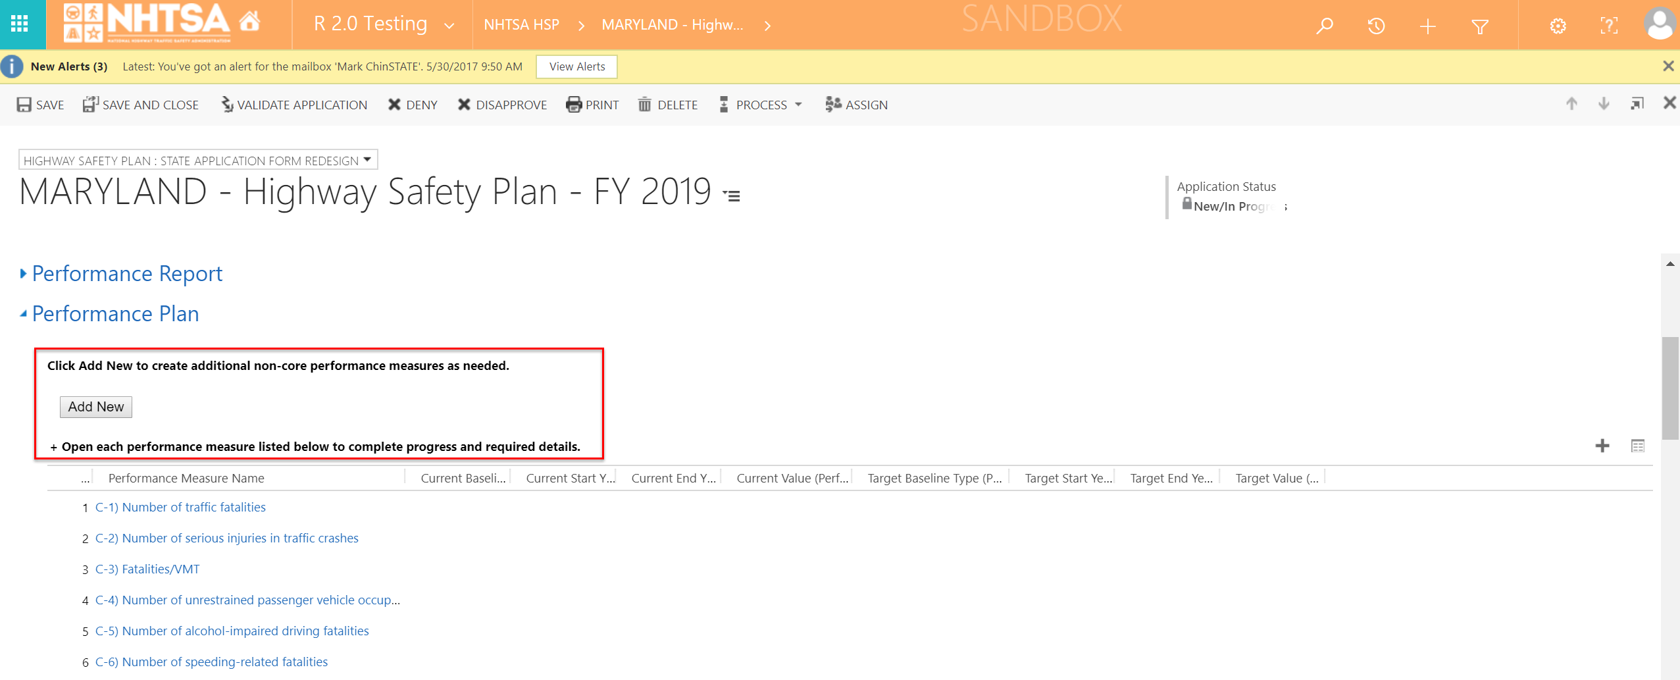This screenshot has width=1680, height=680.
Task: Sort by Current End Y... column header
Action: [x=673, y=478]
